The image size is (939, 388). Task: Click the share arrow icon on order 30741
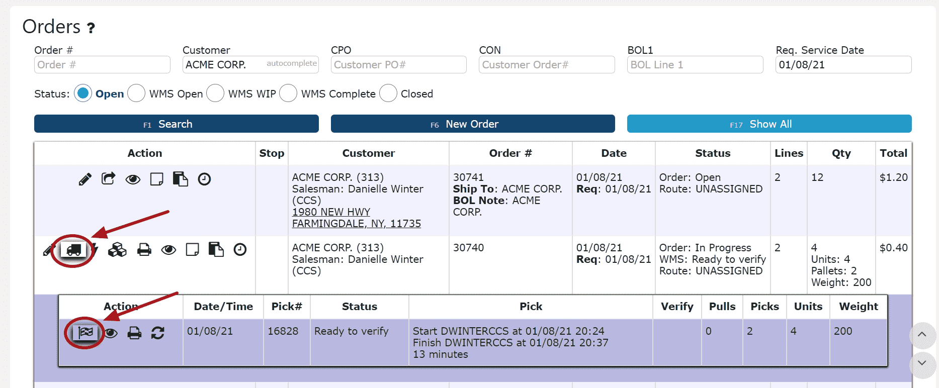tap(108, 179)
